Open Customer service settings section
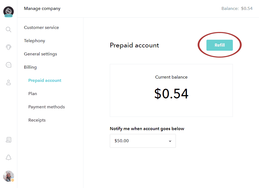The width and height of the screenshot is (259, 188). tap(41, 28)
